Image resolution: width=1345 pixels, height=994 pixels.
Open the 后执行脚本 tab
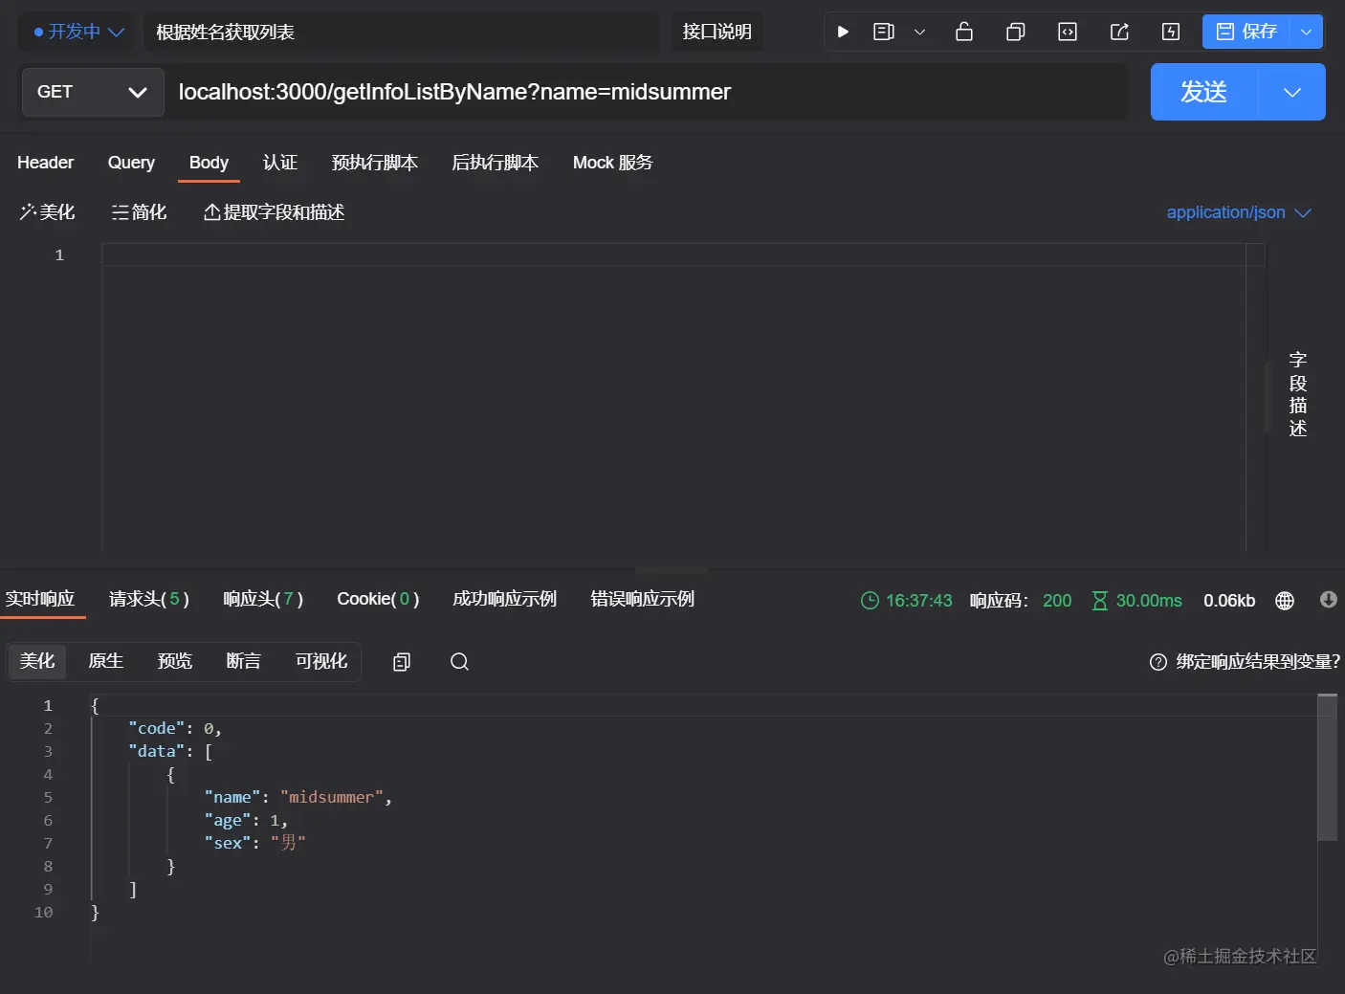(495, 163)
